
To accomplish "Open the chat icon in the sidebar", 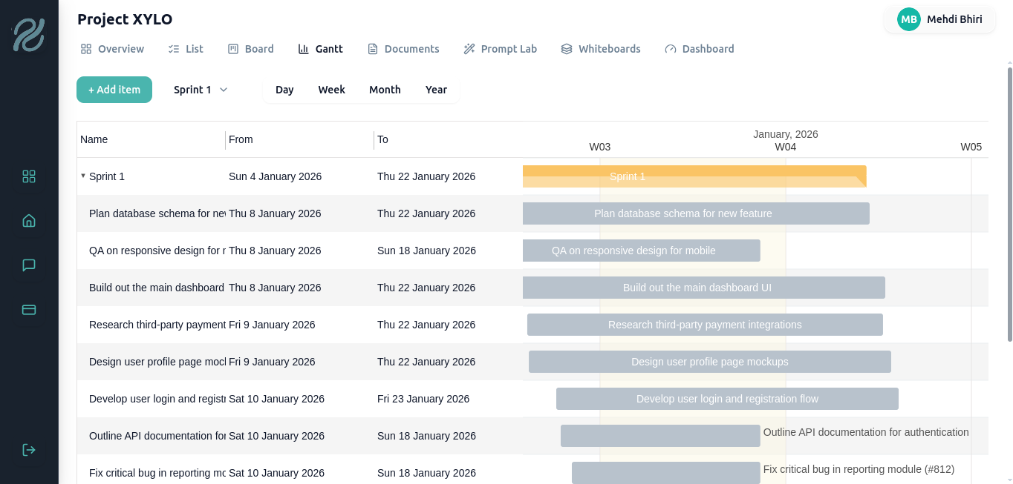I will (x=28, y=265).
